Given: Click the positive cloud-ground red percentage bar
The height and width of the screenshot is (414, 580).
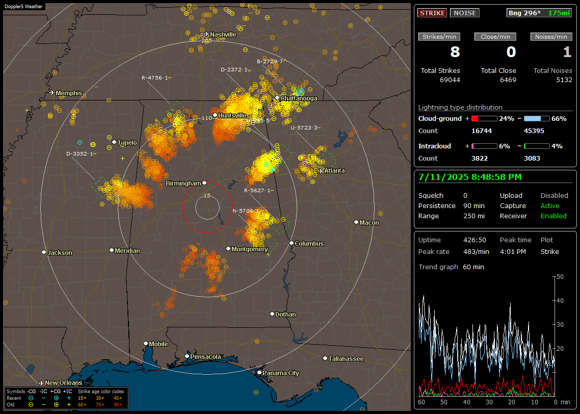Looking at the screenshot, I should (x=484, y=119).
